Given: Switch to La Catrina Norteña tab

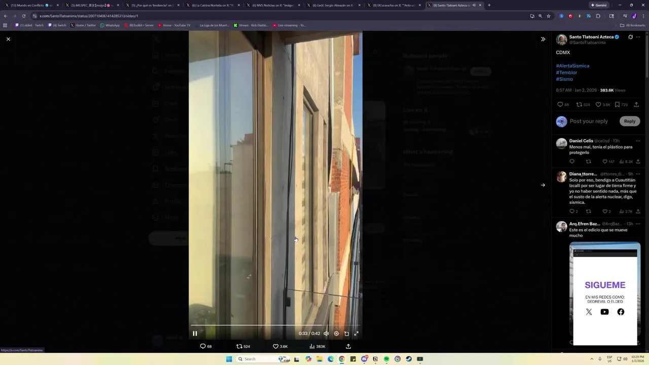Looking at the screenshot, I should (x=212, y=5).
